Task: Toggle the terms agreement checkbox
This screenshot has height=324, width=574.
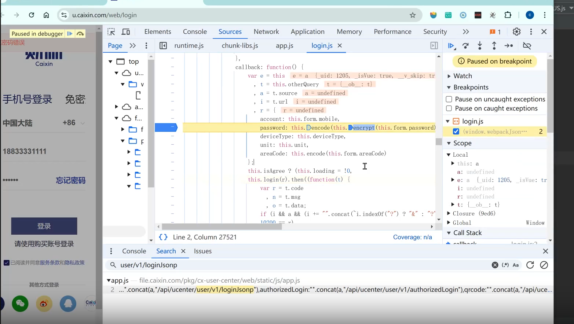Action: tap(7, 262)
